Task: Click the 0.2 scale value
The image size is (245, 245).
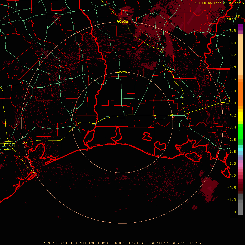Action: [x=233, y=176]
